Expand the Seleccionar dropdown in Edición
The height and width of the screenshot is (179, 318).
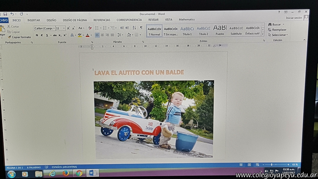coord(278,35)
